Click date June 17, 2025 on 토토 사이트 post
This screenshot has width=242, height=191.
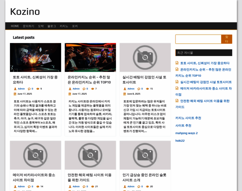[x=25, y=94]
